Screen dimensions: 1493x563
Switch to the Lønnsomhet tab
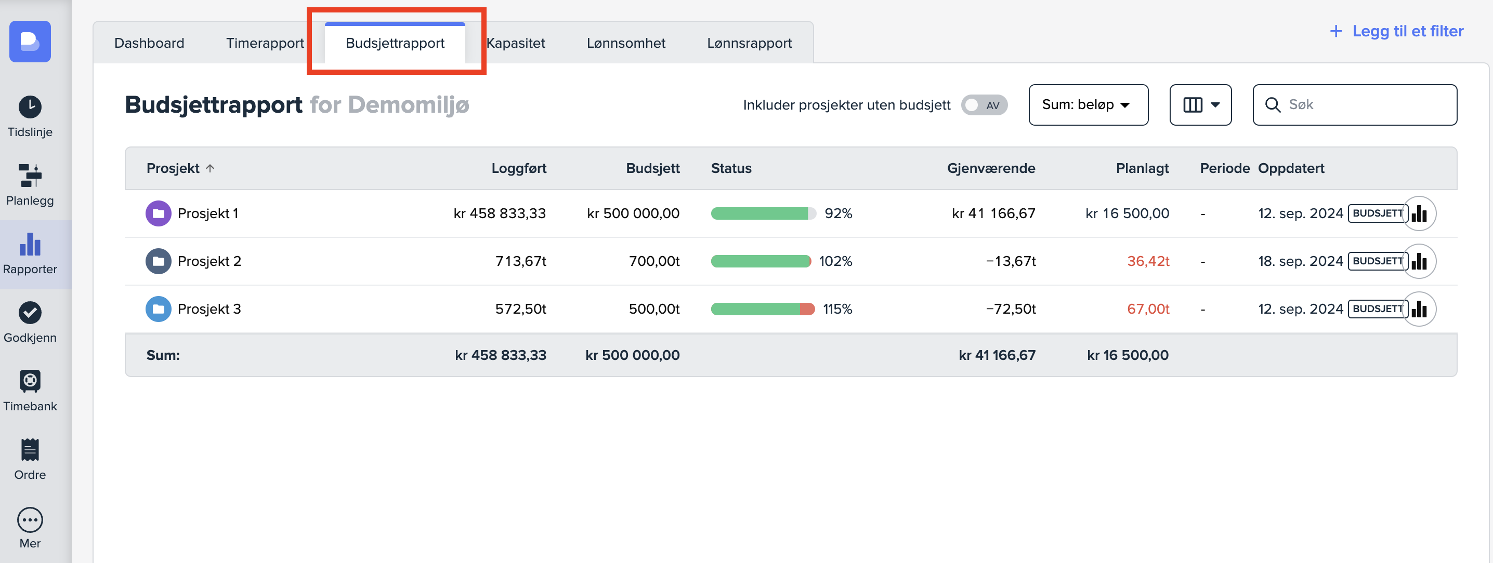coord(625,44)
